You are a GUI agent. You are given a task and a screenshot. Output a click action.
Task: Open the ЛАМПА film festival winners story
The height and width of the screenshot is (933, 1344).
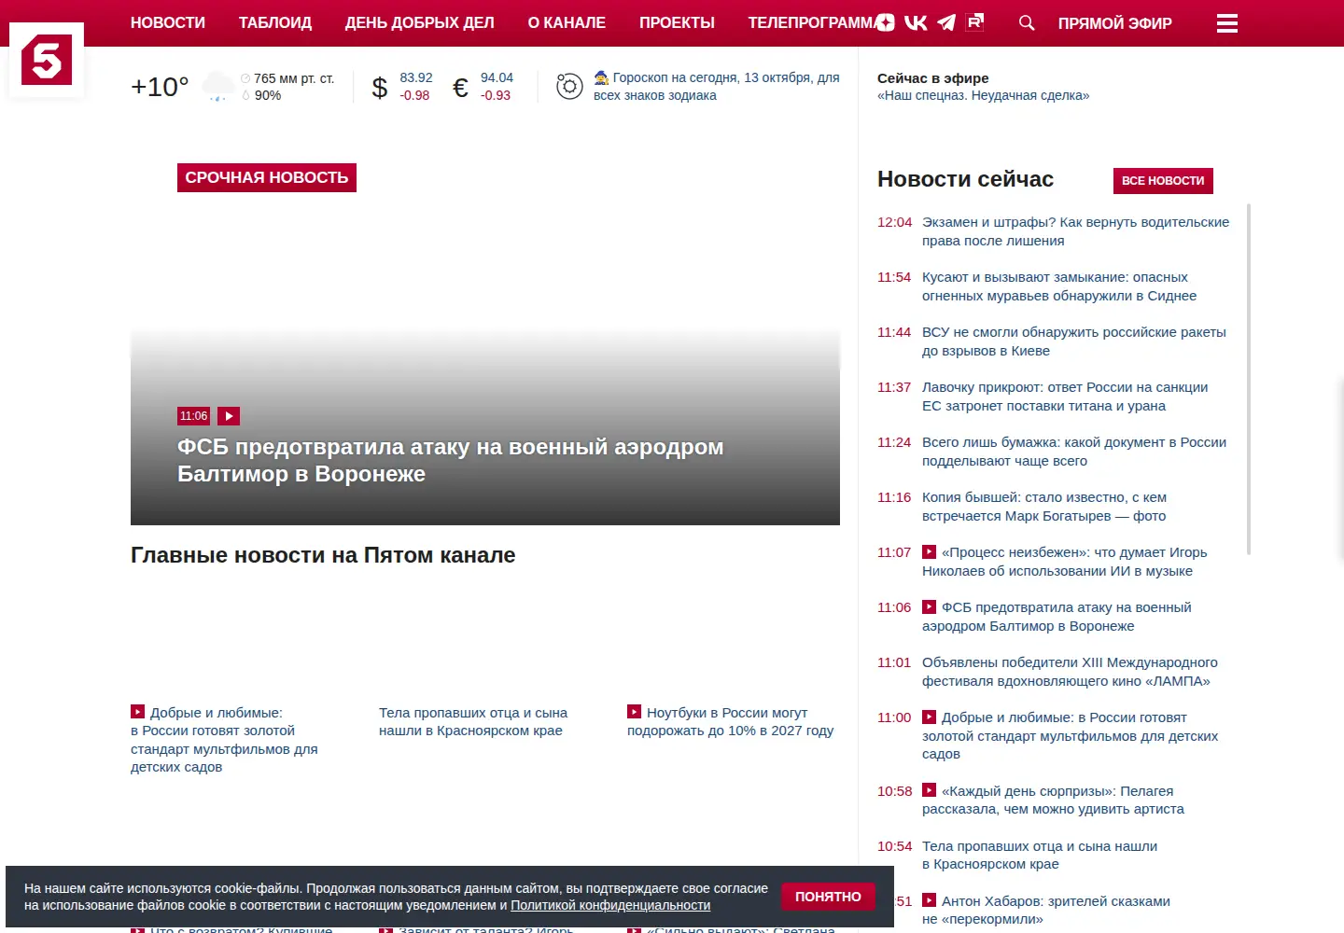[x=1070, y=672]
